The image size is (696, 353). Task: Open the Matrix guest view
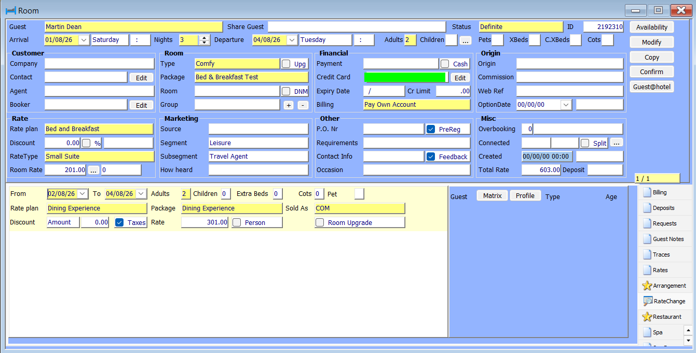492,195
